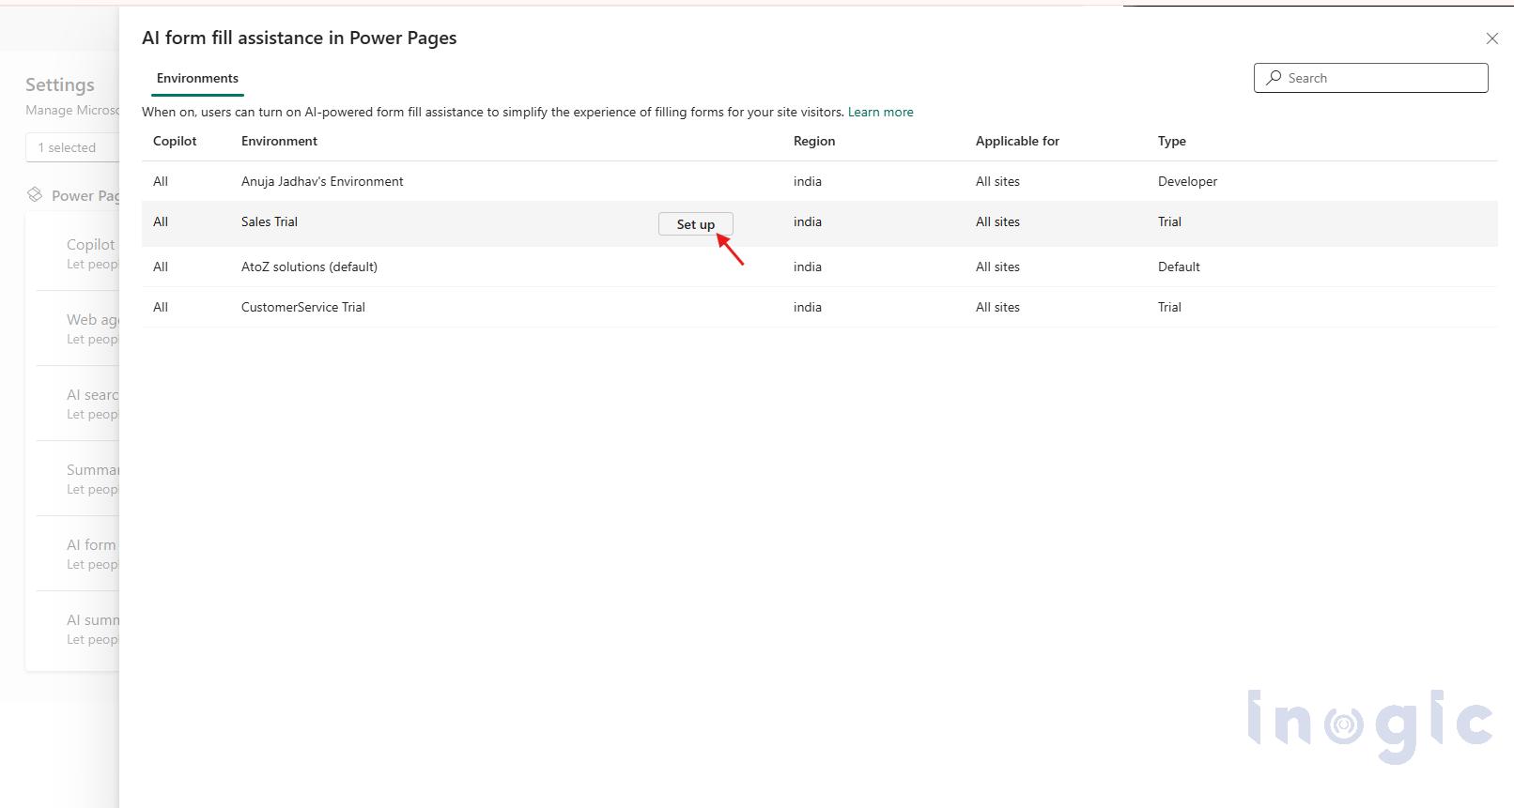Image resolution: width=1514 pixels, height=808 pixels.
Task: Select CustomerService Trial environment
Action: point(303,307)
